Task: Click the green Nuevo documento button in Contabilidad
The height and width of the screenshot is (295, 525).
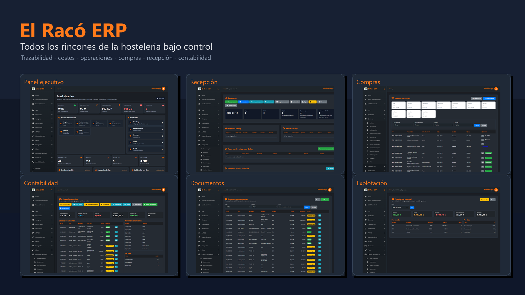Action: pos(150,204)
